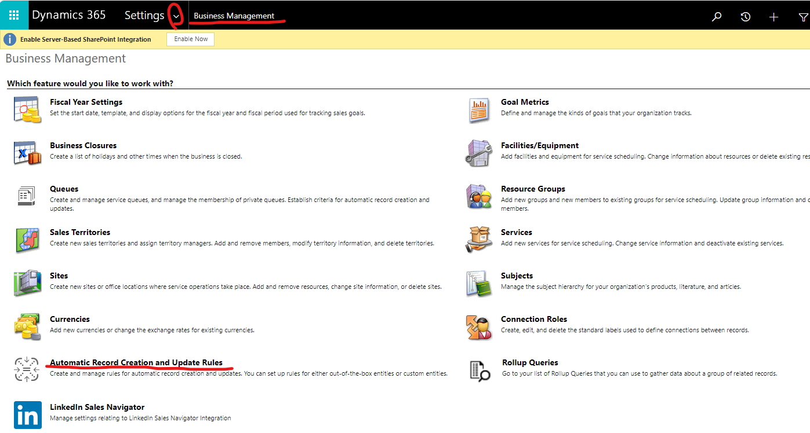Open Business Closures link

click(83, 145)
